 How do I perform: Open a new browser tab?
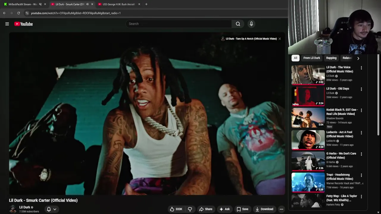click(x=146, y=4)
